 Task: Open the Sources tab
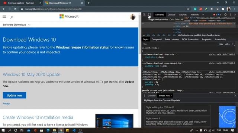183,15
